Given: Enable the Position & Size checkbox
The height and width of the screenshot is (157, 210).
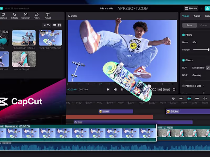Looking at the screenshot, I should tap(183, 86).
